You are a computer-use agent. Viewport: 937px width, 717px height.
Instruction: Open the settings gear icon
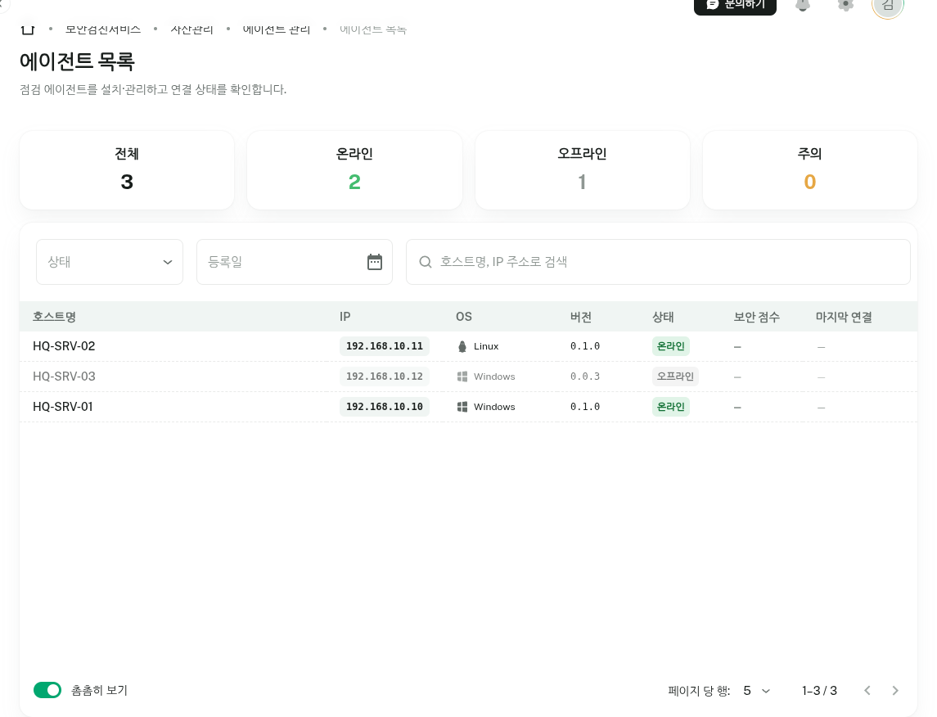coord(845,5)
